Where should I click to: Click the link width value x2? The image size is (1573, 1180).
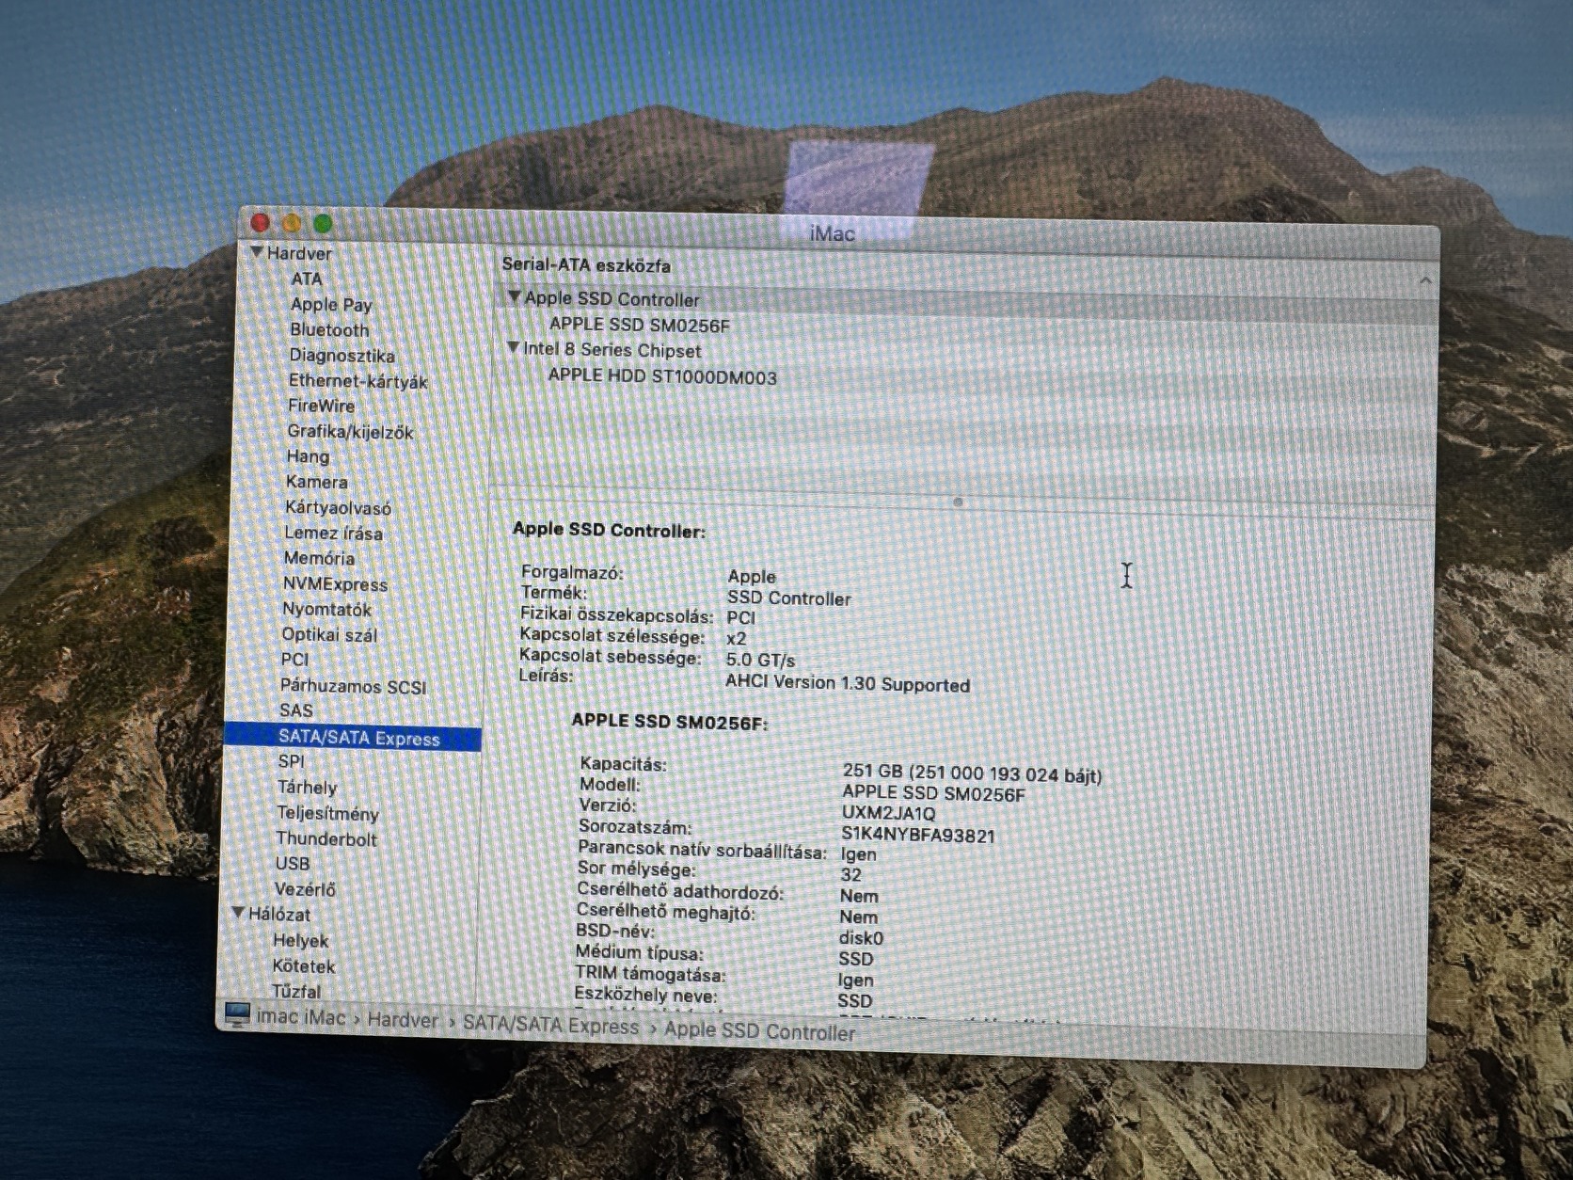click(x=736, y=638)
